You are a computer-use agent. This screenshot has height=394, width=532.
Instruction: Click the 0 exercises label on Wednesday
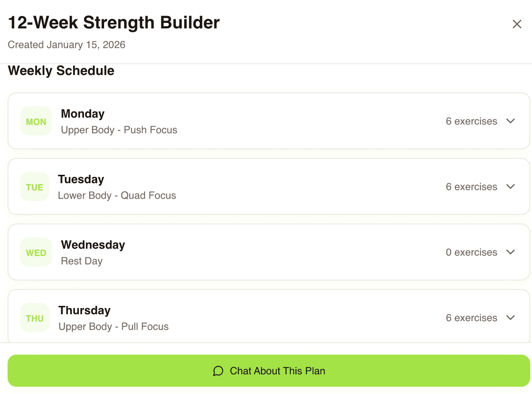[472, 252]
